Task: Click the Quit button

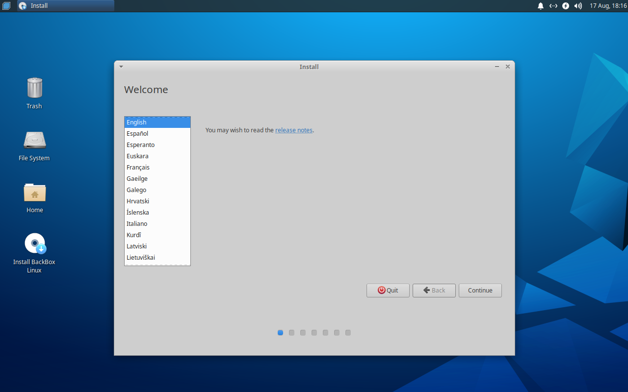Action: point(388,291)
